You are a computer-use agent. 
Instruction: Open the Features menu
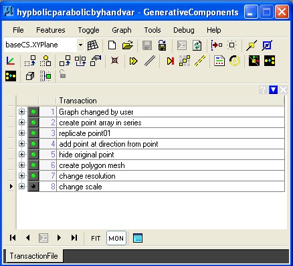[x=51, y=30]
